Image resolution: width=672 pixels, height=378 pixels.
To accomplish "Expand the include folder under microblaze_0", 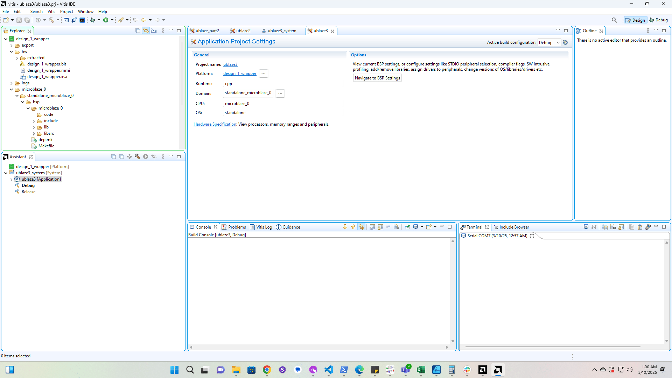I will 33,121.
